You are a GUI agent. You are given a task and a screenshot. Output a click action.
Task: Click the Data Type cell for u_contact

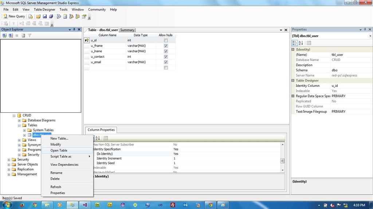[141, 57]
